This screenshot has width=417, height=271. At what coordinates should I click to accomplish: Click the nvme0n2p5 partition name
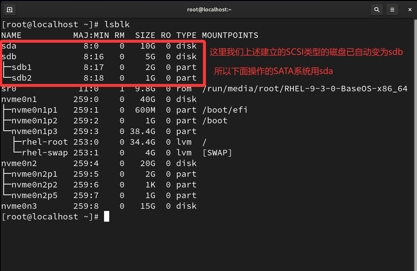[34, 196]
